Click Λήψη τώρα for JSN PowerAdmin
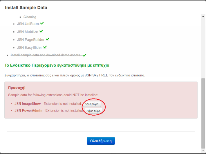The width and height of the screenshot is (206, 154). (94, 111)
